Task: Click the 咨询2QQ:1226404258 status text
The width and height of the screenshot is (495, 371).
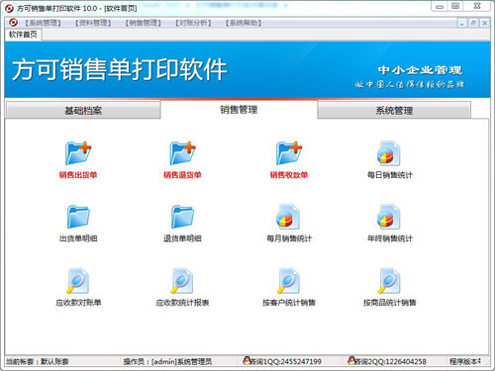Action: [x=391, y=362]
